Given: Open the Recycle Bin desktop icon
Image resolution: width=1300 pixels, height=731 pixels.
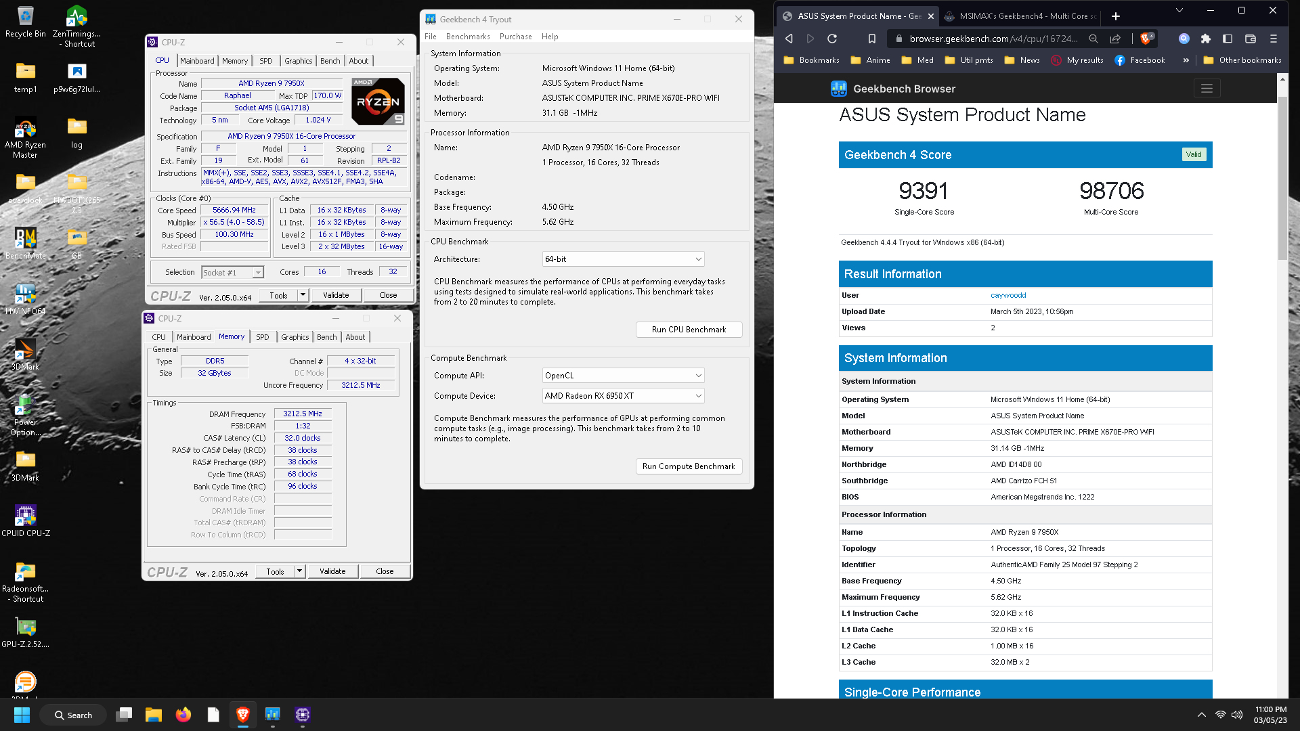Looking at the screenshot, I should tap(25, 22).
